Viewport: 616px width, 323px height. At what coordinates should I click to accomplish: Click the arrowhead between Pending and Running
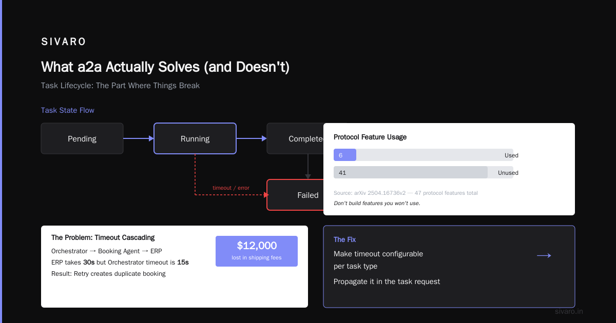pos(151,138)
